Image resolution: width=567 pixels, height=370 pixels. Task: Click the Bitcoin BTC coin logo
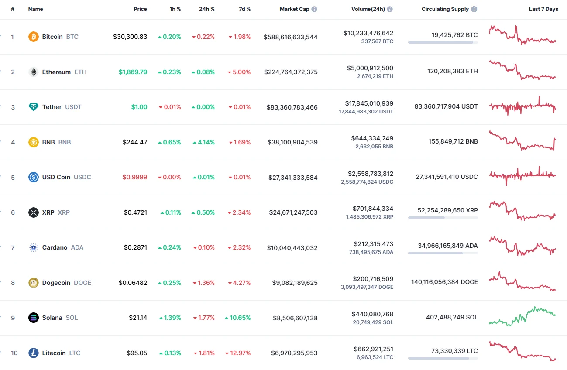(33, 37)
